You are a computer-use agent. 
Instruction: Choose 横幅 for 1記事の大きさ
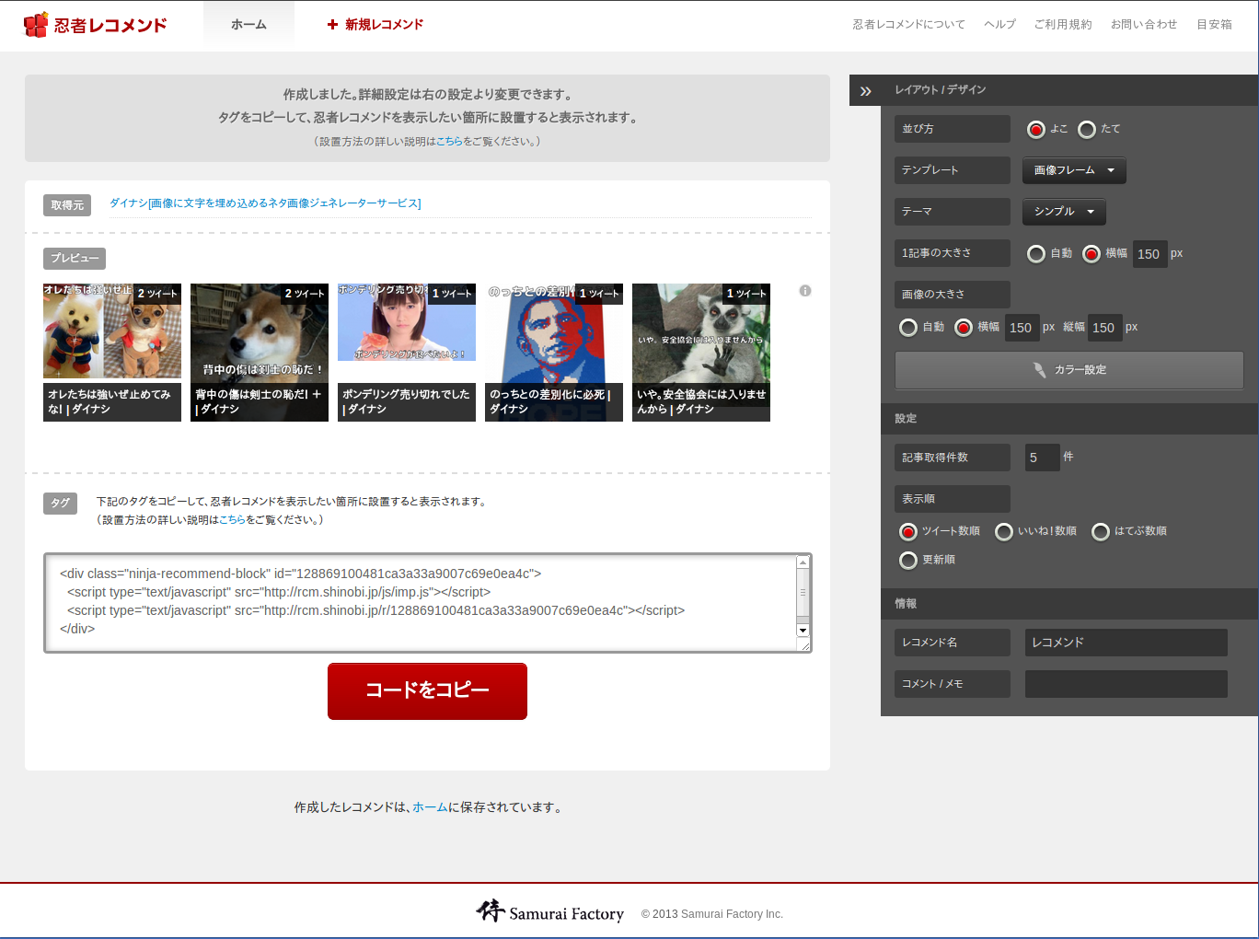coord(1092,254)
